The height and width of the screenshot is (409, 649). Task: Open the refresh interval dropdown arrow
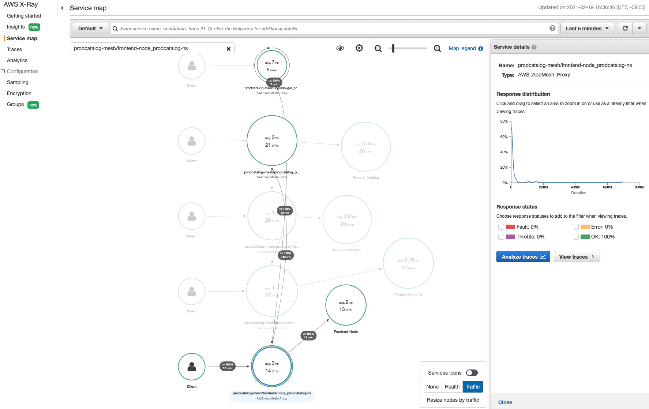tap(639, 28)
